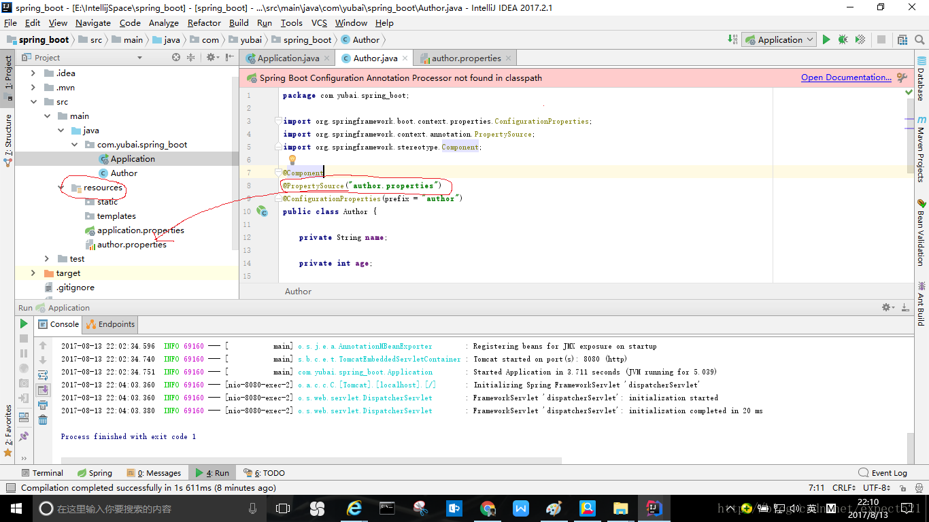Open the Terminal tool window
This screenshot has width=929, height=522.
(x=41, y=473)
